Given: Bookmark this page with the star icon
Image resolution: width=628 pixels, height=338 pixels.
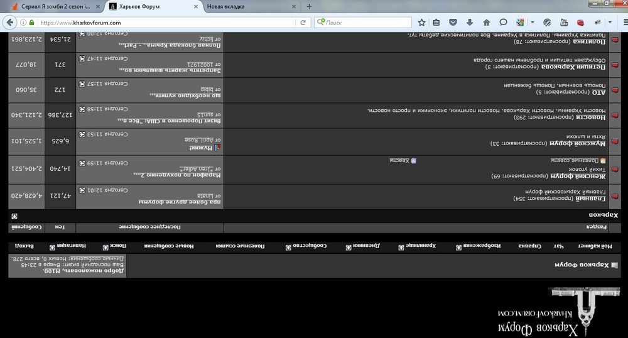Looking at the screenshot, I should pyautogui.click(x=422, y=23).
